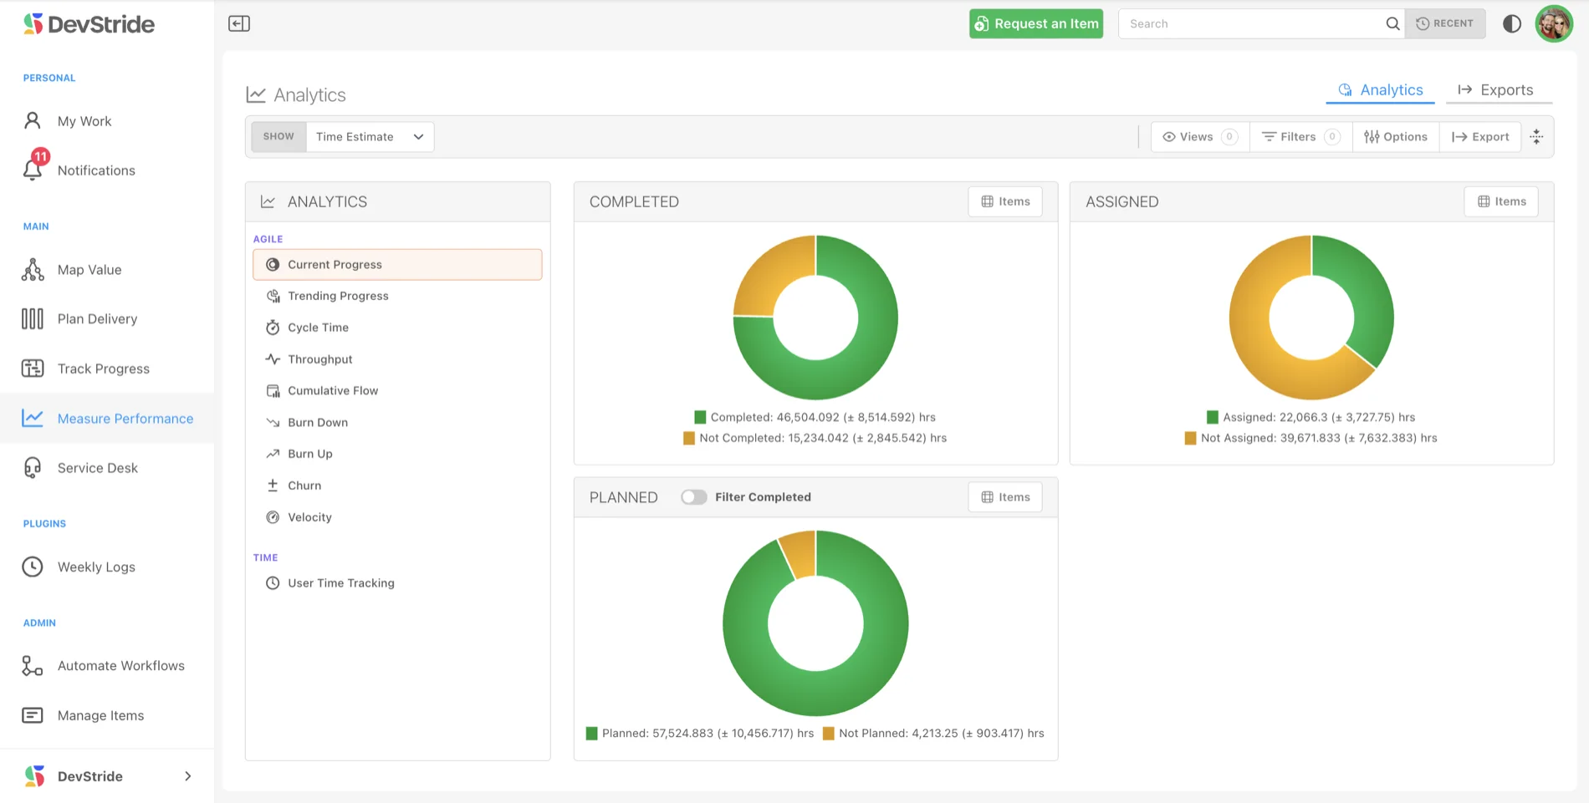Open the user profile avatar
This screenshot has height=803, width=1589.
tap(1554, 23)
